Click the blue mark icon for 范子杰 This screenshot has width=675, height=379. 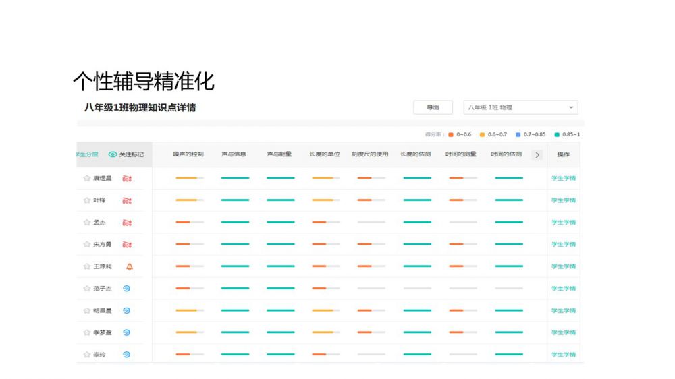point(126,289)
